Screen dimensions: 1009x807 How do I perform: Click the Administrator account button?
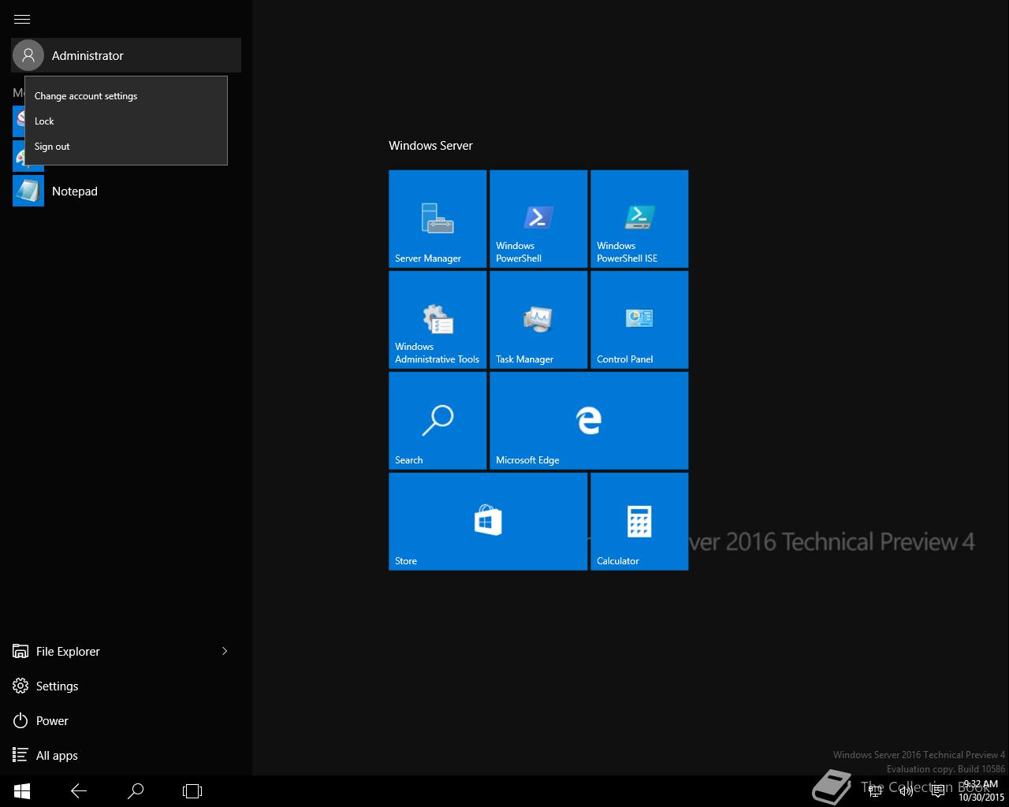coord(126,55)
